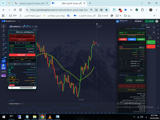This screenshot has width=160, height=120.
Task: Open the Chrome extensions puzzle icon
Action: 142,10
